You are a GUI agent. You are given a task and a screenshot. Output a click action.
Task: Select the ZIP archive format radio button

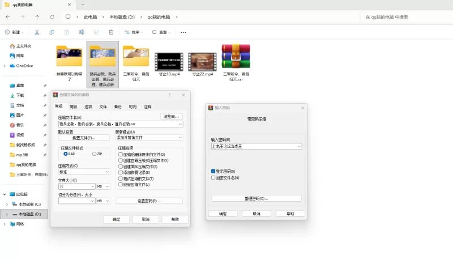click(x=96, y=154)
